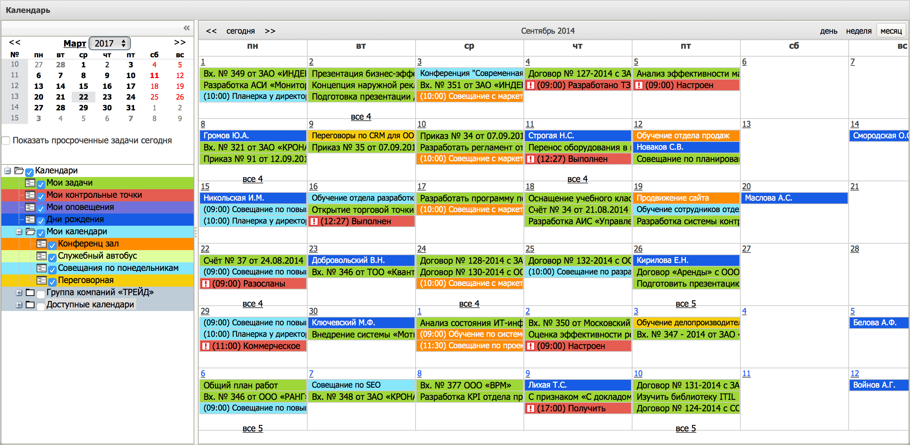The width and height of the screenshot is (910, 445).
Task: Collapse the root 'Календари' tree node
Action: (x=8, y=171)
